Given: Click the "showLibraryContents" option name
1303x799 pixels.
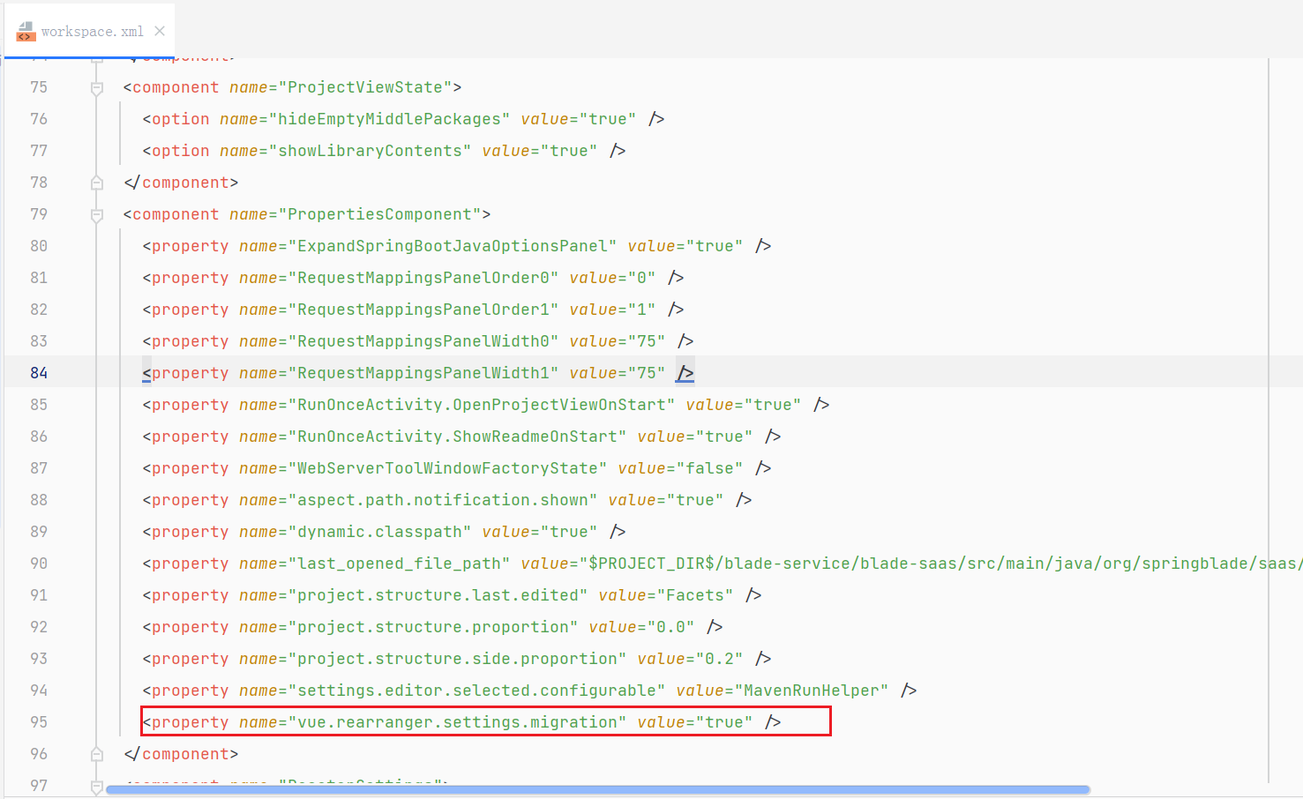Looking at the screenshot, I should [370, 151].
